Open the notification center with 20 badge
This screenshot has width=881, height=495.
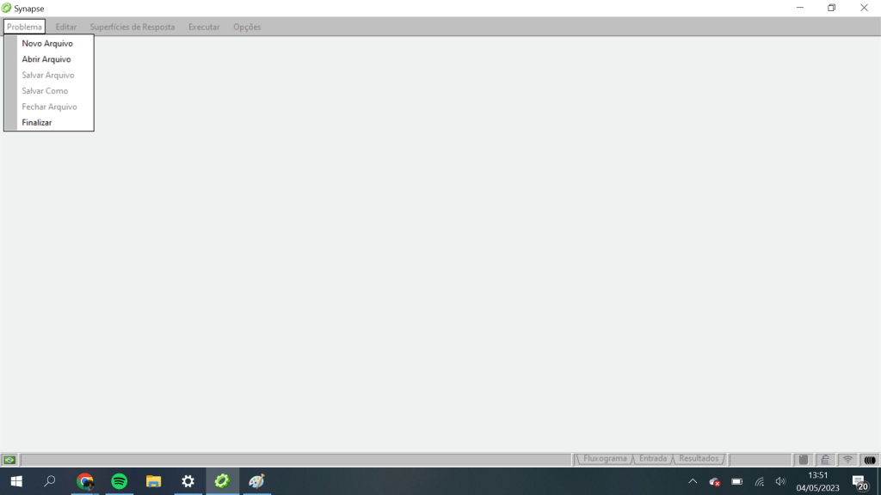click(x=860, y=482)
